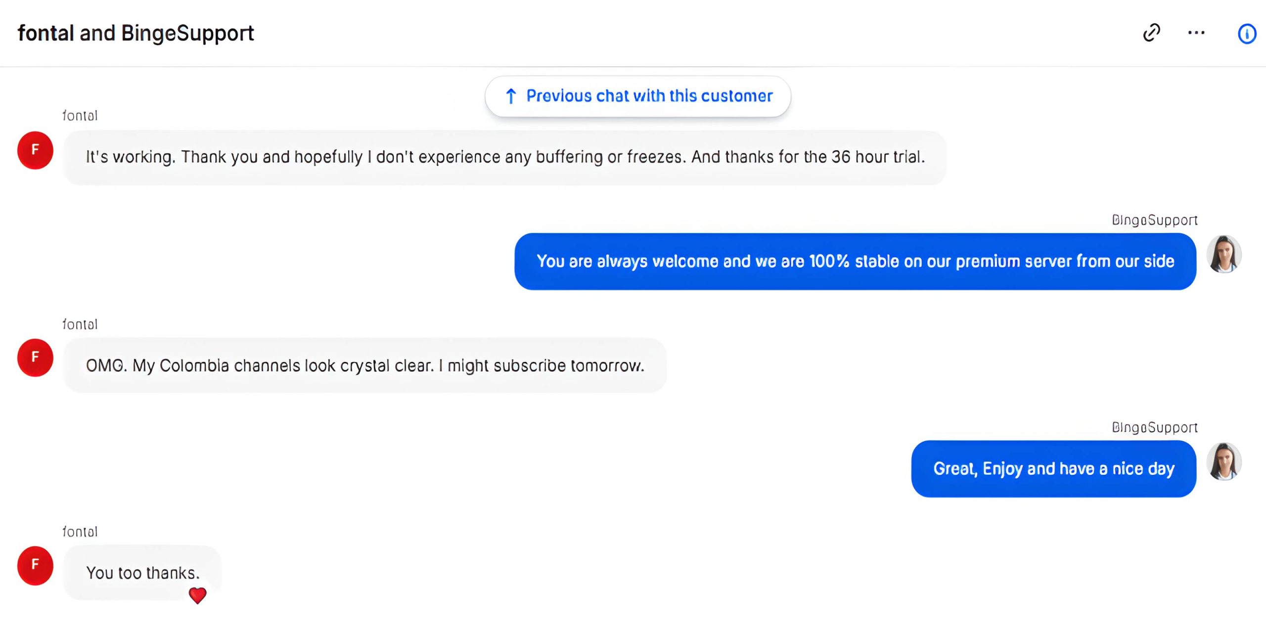Open agent photo next to "100% stable" message
1266x633 pixels.
(1224, 255)
